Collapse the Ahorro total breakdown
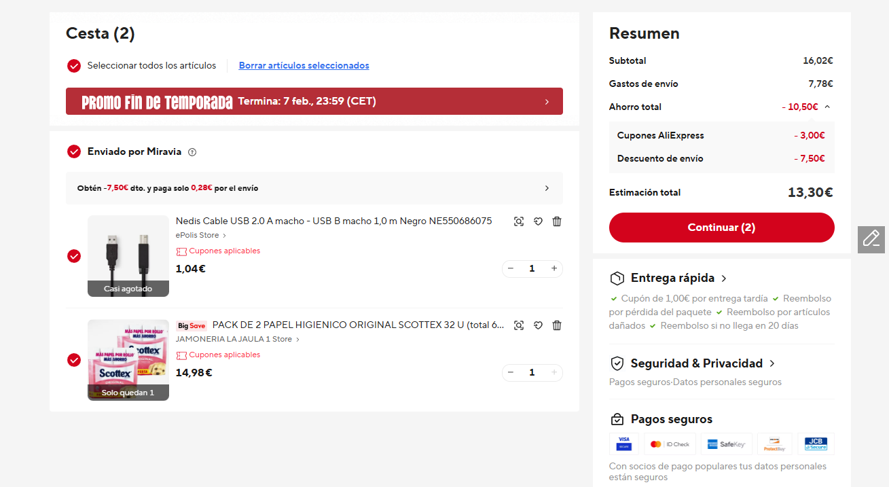889x487 pixels. click(x=827, y=107)
